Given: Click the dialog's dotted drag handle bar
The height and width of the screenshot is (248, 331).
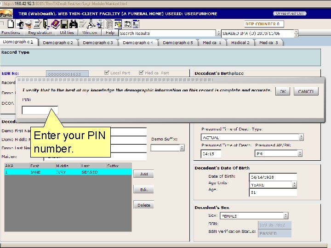Looking at the screenshot, I should 115,80.
